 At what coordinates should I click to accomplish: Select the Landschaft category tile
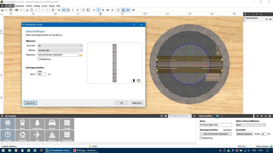tap(37, 124)
